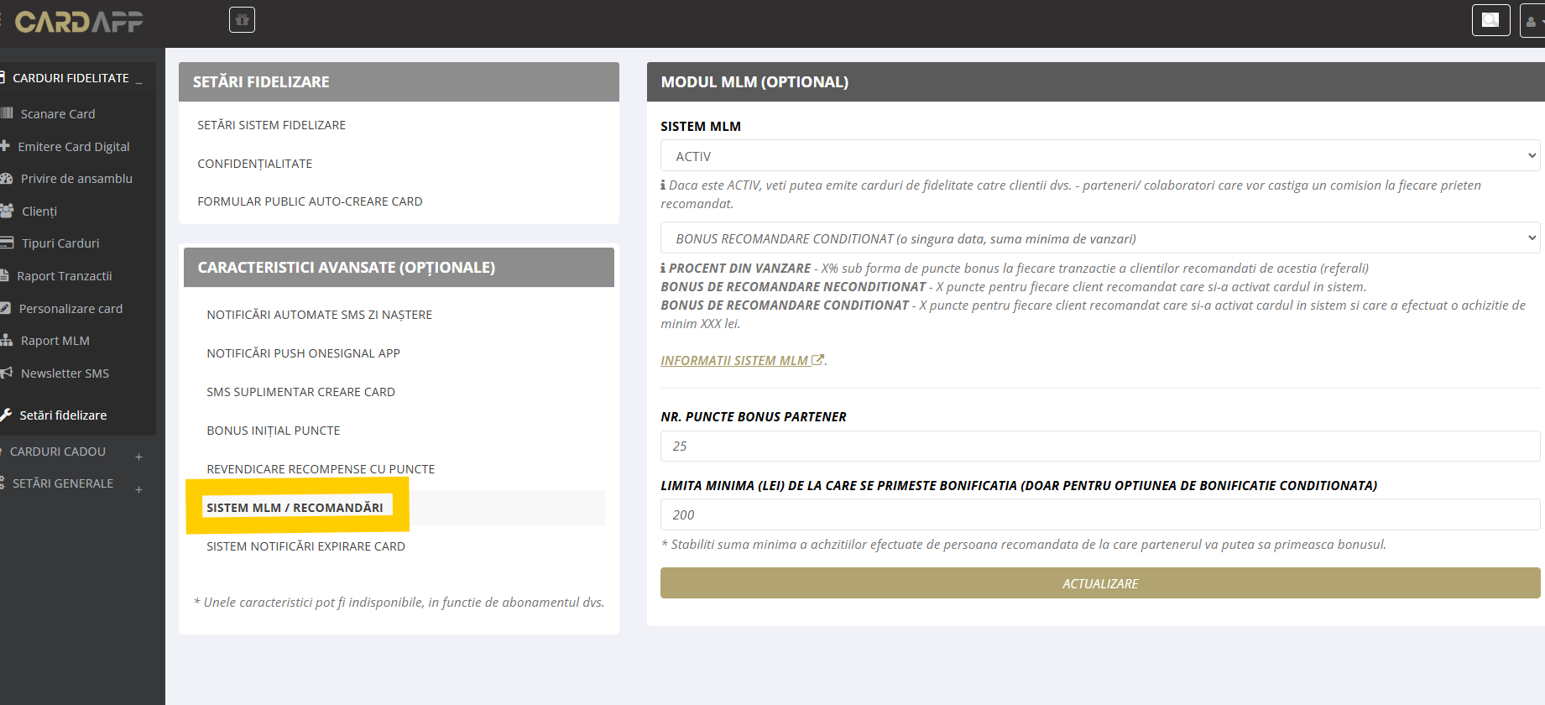Screen dimensions: 1545x705
Task: Open NOTIFICĂRI PUSH ONESIGNAL APP settings
Action: [303, 353]
